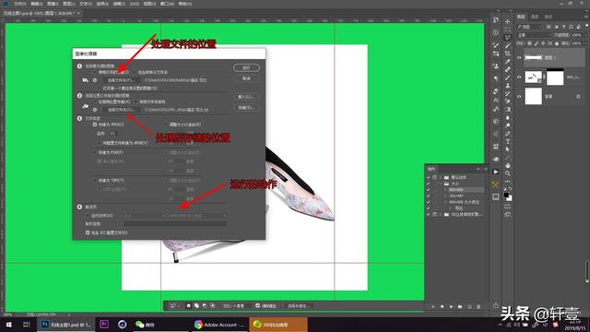Click the Run button in the Image Processor dialog
The image size is (590, 332).
point(246,67)
